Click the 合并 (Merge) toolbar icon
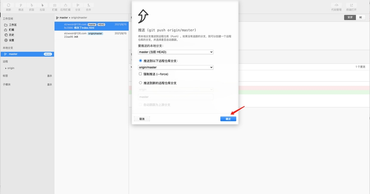This screenshot has height=194, width=370. click(88, 7)
